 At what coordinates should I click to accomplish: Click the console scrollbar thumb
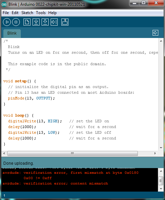pos(161,181)
